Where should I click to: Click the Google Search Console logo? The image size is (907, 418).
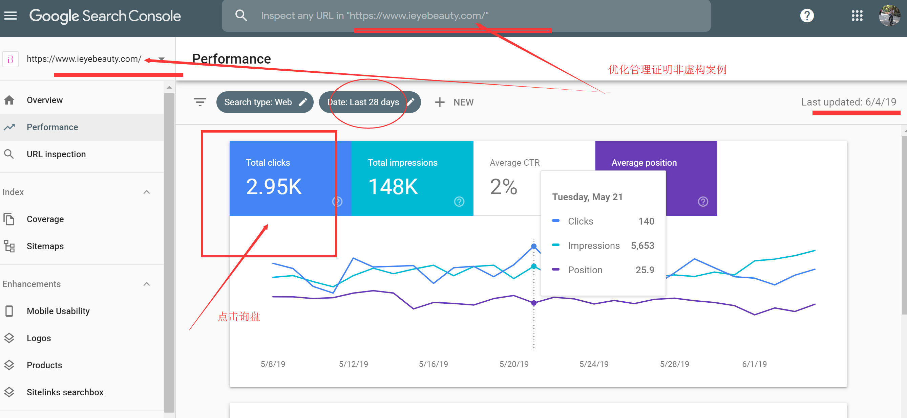pos(105,16)
